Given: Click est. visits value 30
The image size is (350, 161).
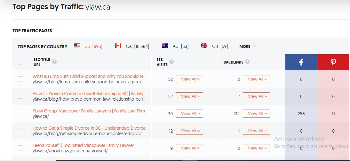Looking at the screenshot, I should tap(170, 114).
